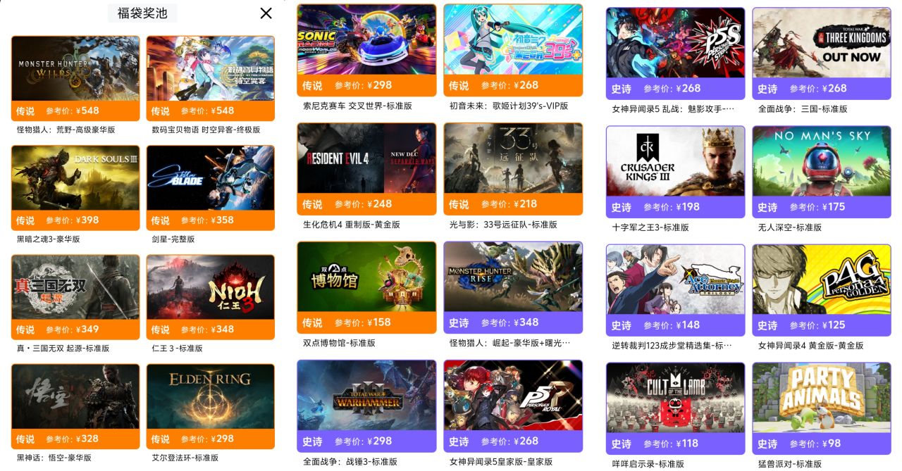Select the Cult of the Lamb thumbnail
The image size is (902, 471).
click(x=675, y=398)
